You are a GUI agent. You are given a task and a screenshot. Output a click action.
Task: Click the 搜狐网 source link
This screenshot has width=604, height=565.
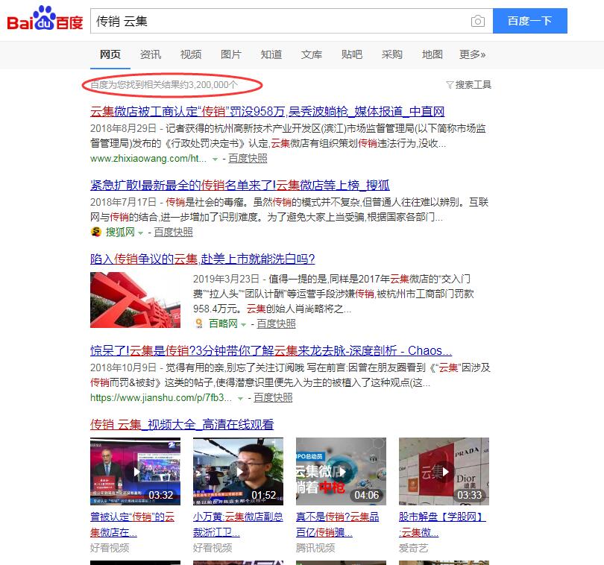click(x=120, y=232)
